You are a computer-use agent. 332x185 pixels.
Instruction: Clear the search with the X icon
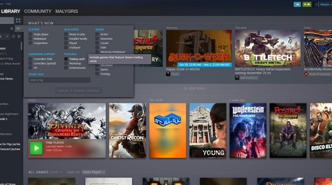click(x=12, y=29)
